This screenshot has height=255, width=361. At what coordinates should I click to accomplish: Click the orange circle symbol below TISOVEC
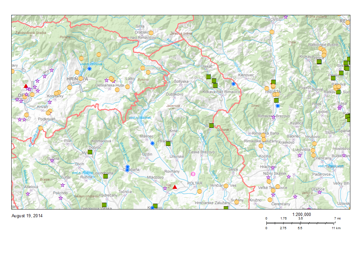272,32
